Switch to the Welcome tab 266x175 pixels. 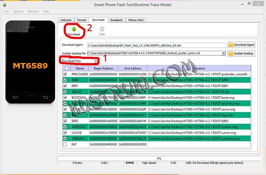point(66,20)
